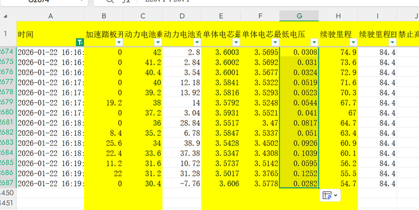Select column G by its letter header
This screenshot has width=419, height=210.
click(299, 16)
